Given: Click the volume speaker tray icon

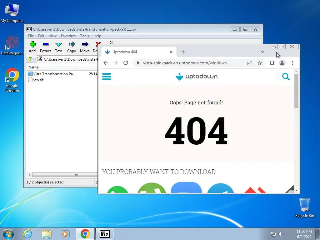Looking at the screenshot, I should point(281,234).
